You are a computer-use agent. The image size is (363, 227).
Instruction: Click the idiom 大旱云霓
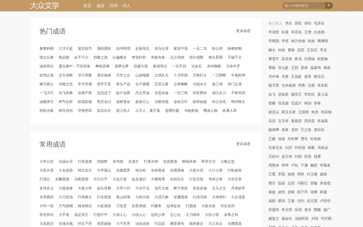pos(47,161)
